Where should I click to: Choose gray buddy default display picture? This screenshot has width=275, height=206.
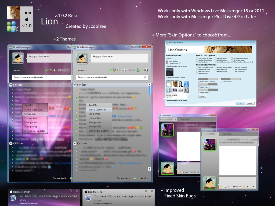[169, 90]
